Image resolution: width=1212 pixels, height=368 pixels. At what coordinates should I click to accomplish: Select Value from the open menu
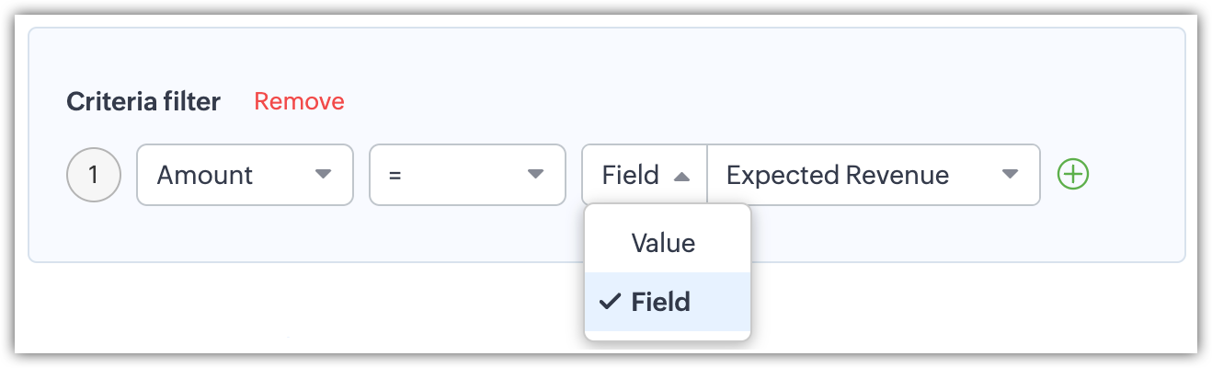663,243
